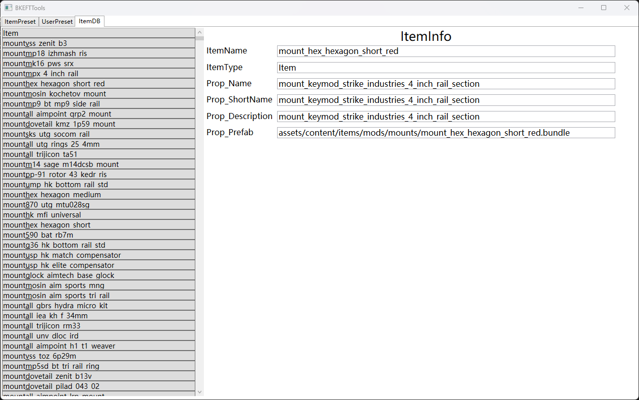Click the Prop_Name value field
Screen dimensions: 639x400
pyautogui.click(x=446, y=84)
